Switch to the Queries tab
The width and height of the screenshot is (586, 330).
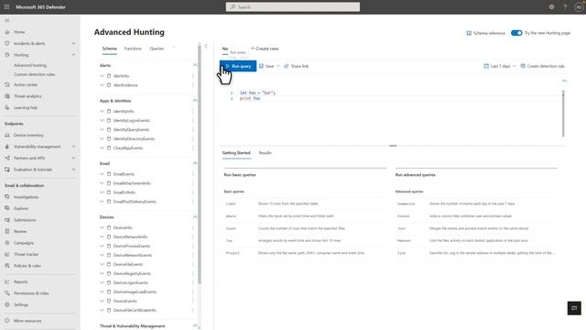pyautogui.click(x=157, y=49)
